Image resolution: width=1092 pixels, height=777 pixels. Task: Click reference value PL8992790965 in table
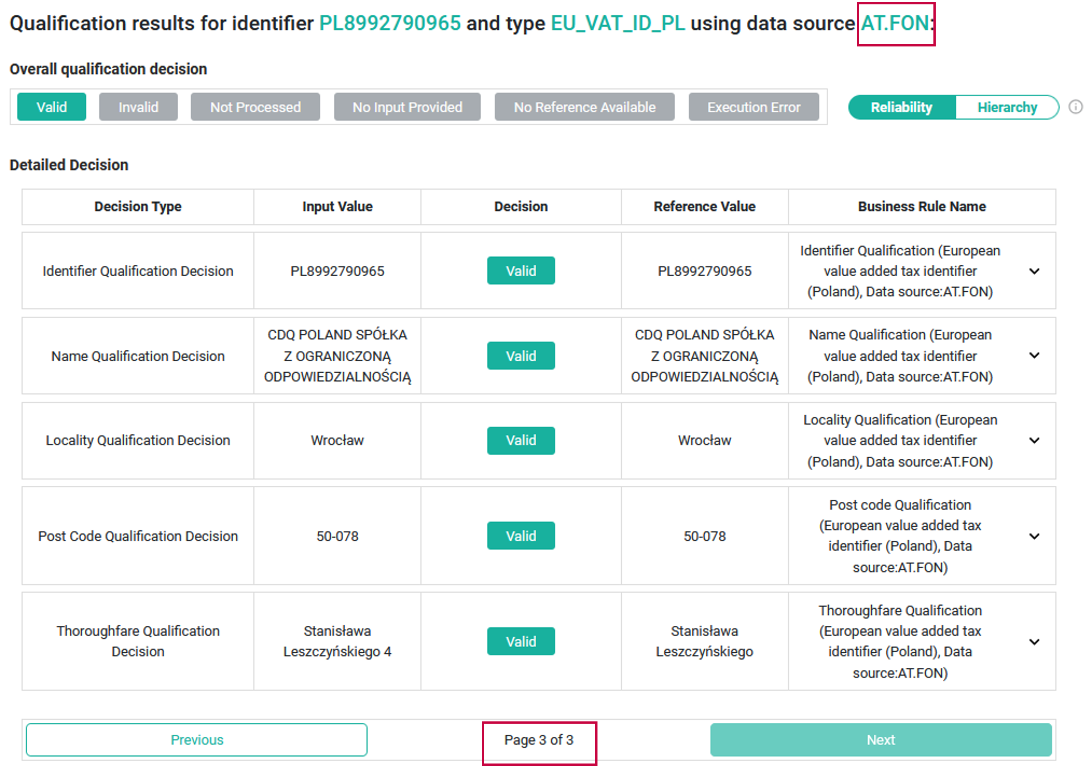coord(704,271)
